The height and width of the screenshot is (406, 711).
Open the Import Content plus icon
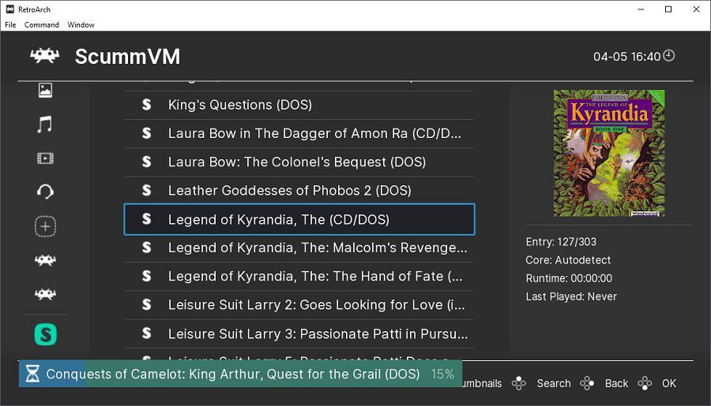coord(45,226)
